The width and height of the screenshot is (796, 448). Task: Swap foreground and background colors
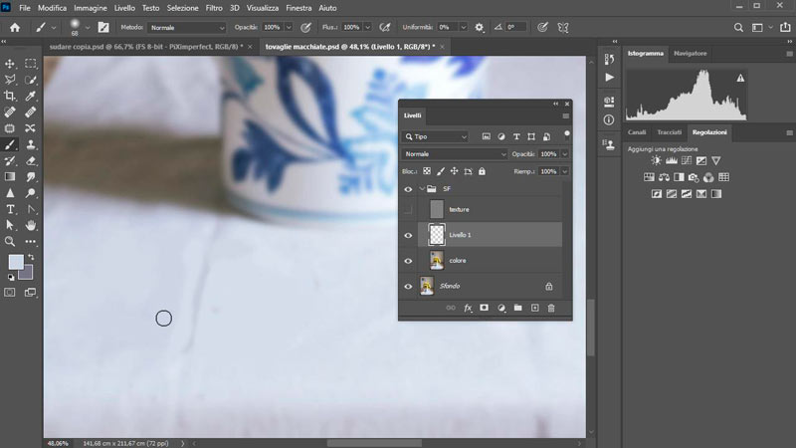pyautogui.click(x=31, y=257)
